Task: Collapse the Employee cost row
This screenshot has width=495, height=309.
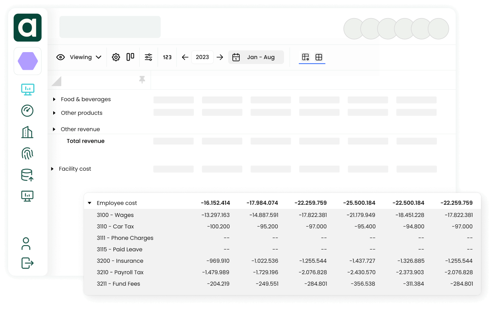Action: click(89, 203)
